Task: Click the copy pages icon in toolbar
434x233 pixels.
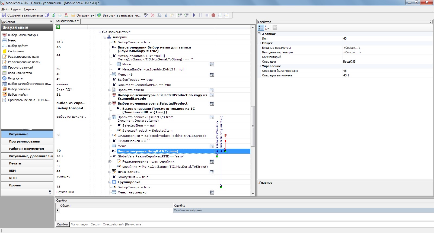Action: [159, 15]
